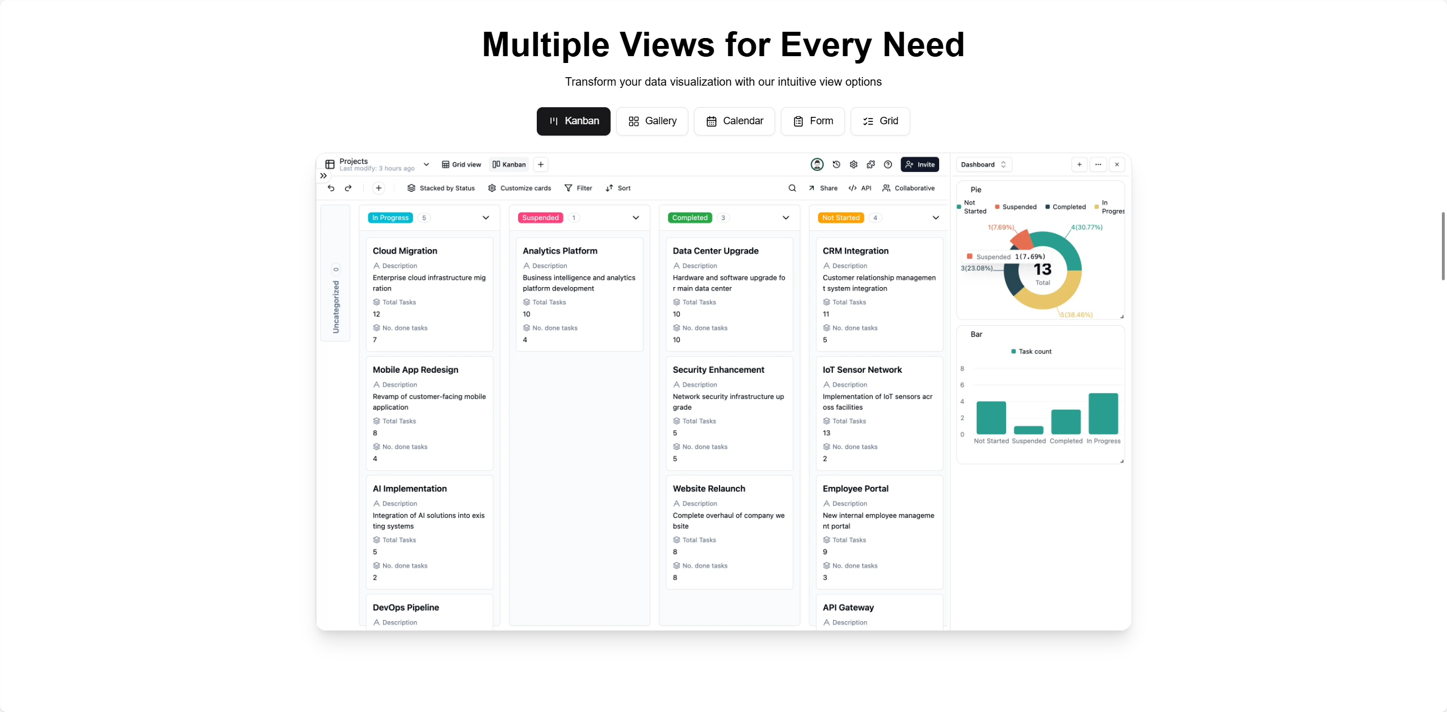The width and height of the screenshot is (1447, 712).
Task: Switch to the Gallery view tab
Action: coord(652,121)
